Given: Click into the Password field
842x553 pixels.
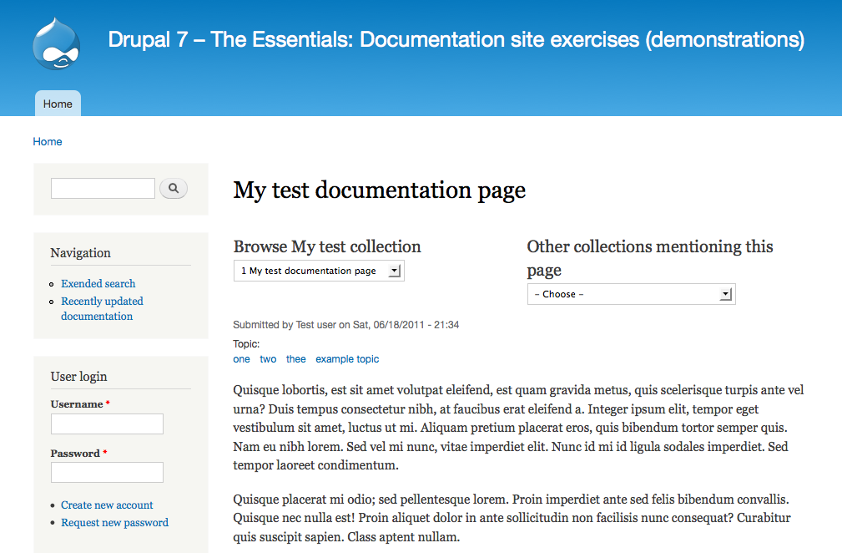Looking at the screenshot, I should pos(107,473).
